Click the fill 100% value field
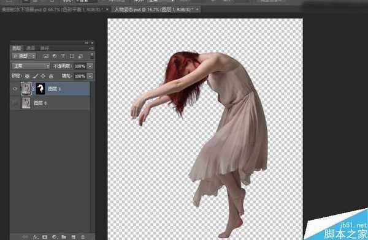The height and width of the screenshot is (240, 368). click(x=80, y=76)
